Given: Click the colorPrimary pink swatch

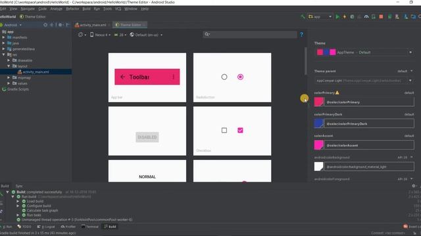Looking at the screenshot, I should pos(318,102).
